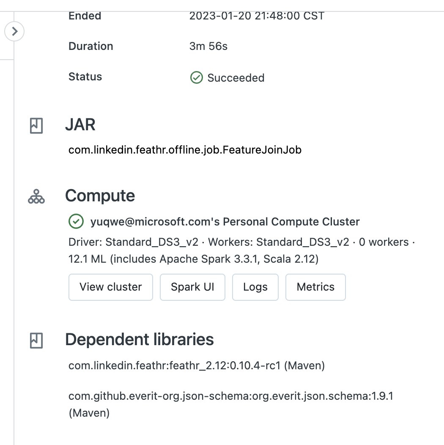Open the Spark UI button

click(192, 287)
